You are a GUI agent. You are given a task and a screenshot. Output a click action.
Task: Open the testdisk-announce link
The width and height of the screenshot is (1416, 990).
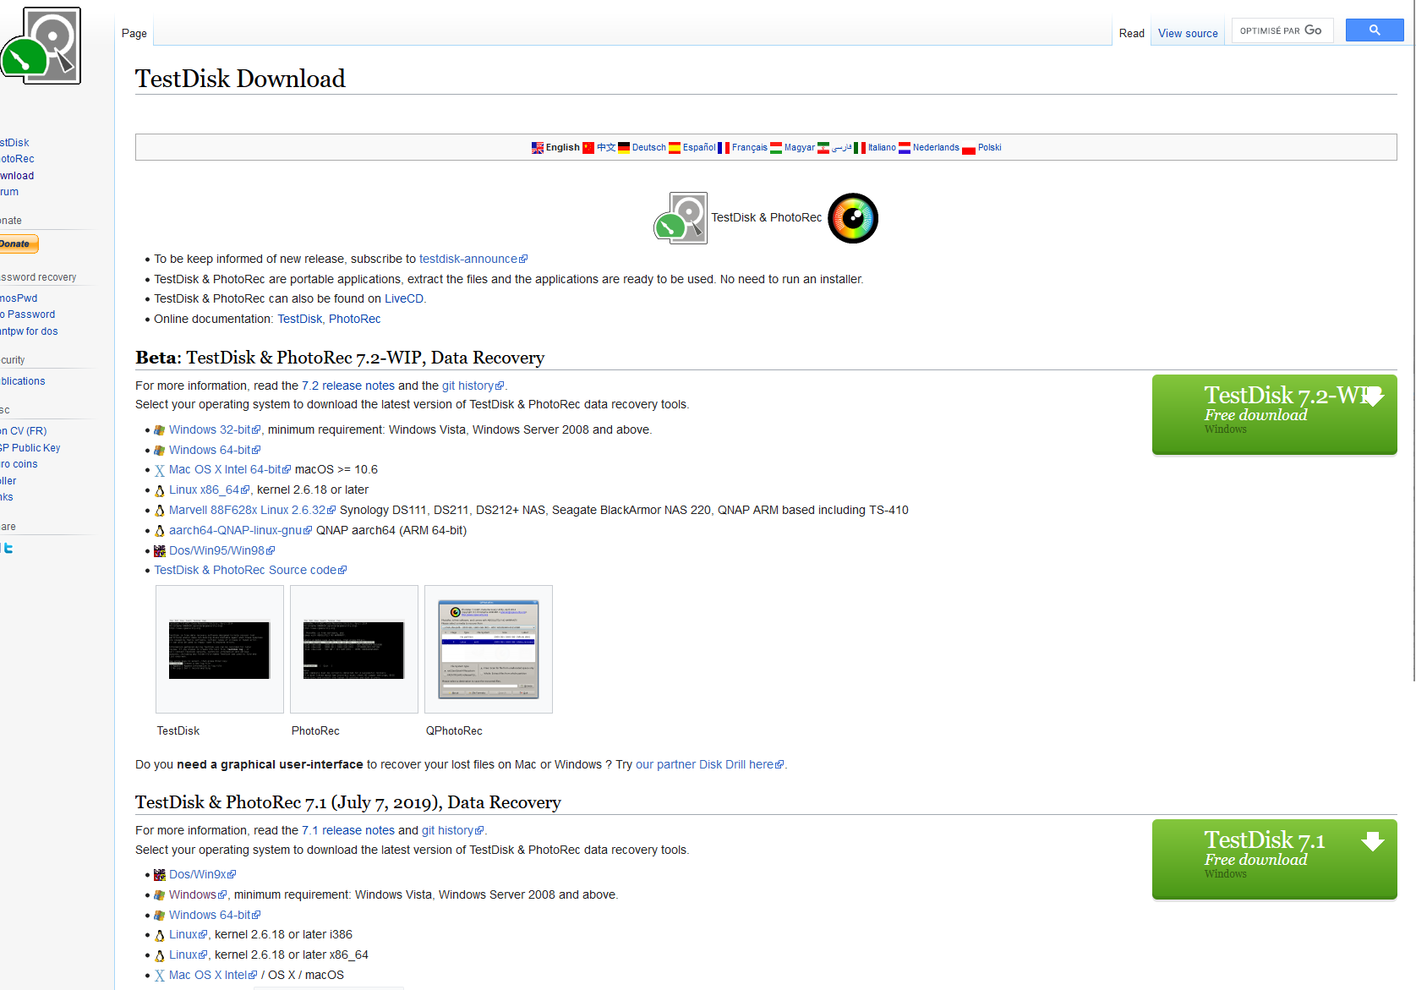point(473,259)
